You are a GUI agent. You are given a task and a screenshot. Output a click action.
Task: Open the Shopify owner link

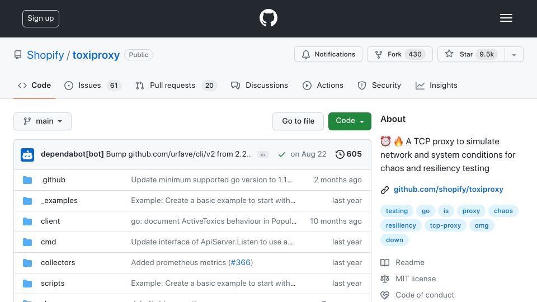click(45, 55)
